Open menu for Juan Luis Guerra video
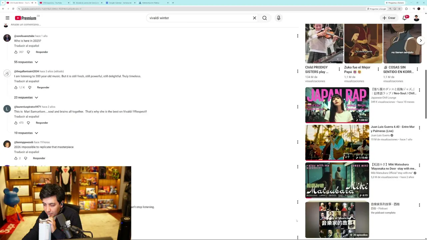 [x=419, y=128]
